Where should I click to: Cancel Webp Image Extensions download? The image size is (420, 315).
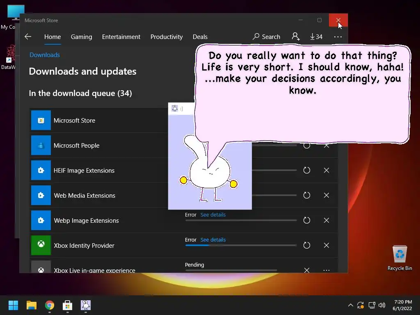(326, 220)
